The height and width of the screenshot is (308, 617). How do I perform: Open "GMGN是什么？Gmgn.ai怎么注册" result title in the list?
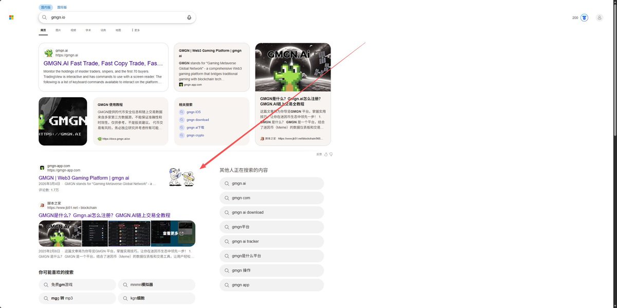coord(104,215)
